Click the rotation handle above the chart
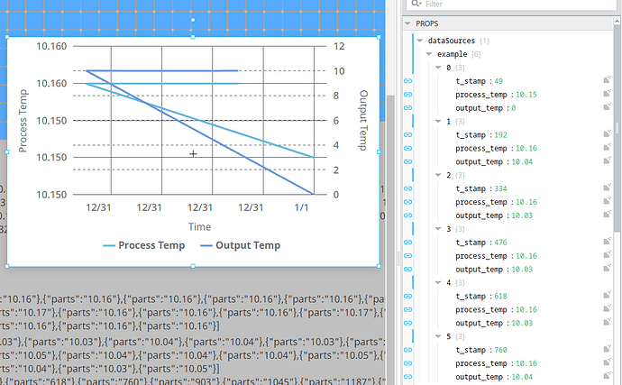Screen dimensions: 622x385 [193, 20]
